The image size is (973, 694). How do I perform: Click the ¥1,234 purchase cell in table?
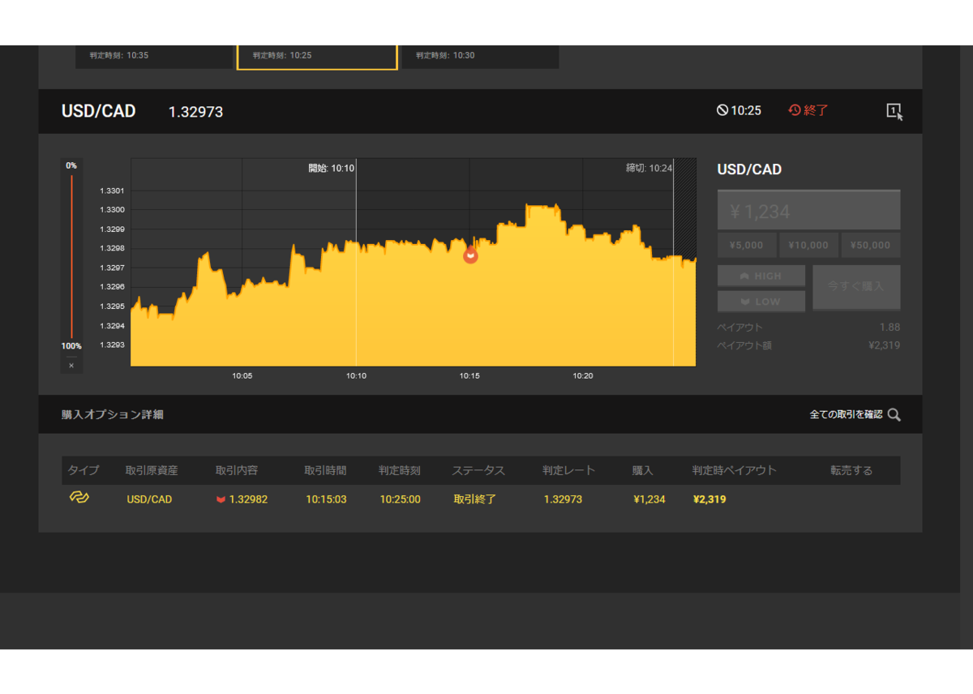649,499
